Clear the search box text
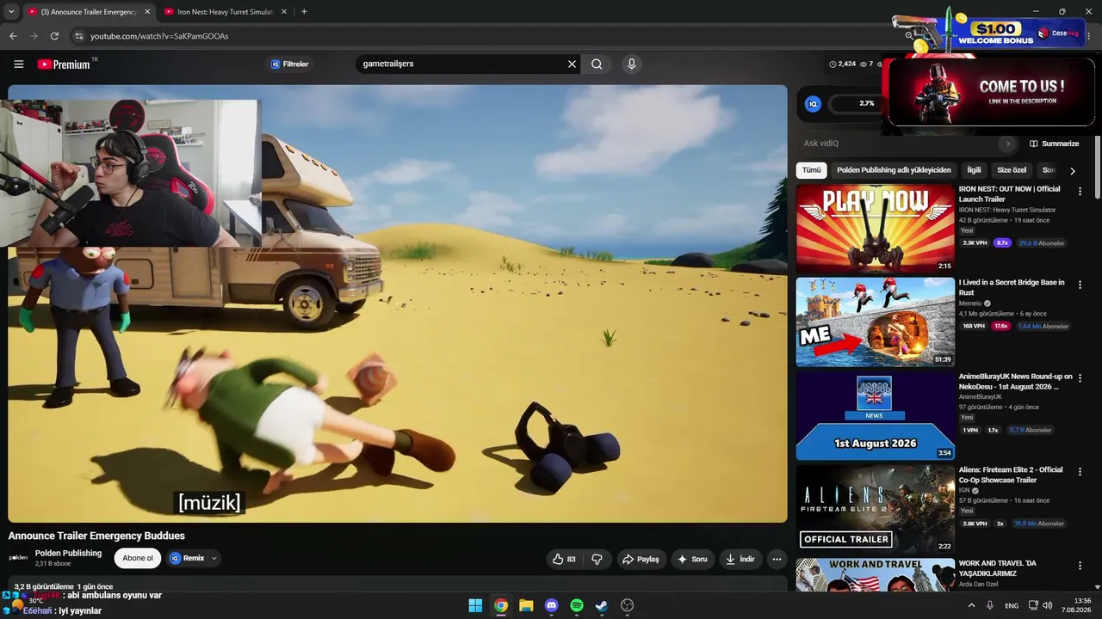This screenshot has width=1102, height=619. (572, 64)
